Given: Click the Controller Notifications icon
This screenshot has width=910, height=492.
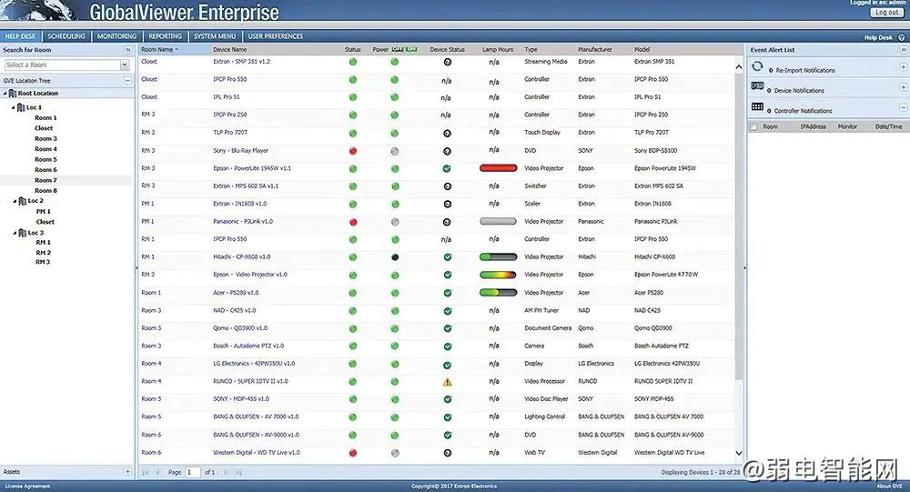Looking at the screenshot, I should point(757,106).
